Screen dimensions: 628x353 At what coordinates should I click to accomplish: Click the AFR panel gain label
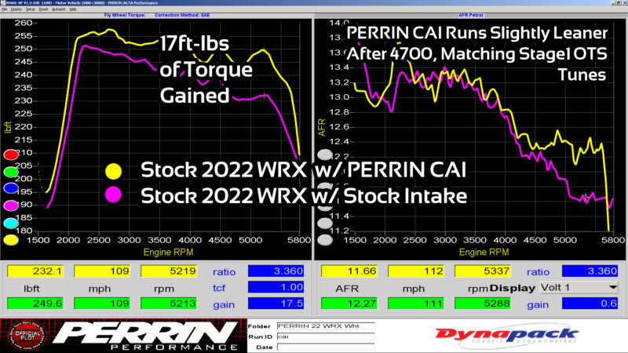point(538,304)
